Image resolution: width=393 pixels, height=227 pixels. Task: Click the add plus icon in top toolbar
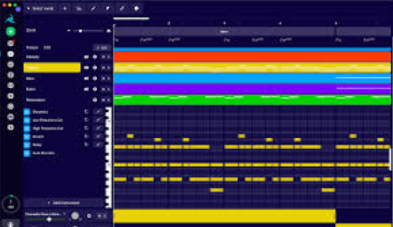coord(65,9)
